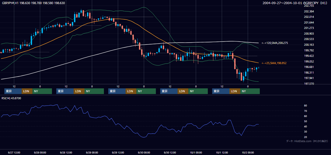
Task: Click 東京 session box above 9/28 12:00
Action: click(65, 91)
